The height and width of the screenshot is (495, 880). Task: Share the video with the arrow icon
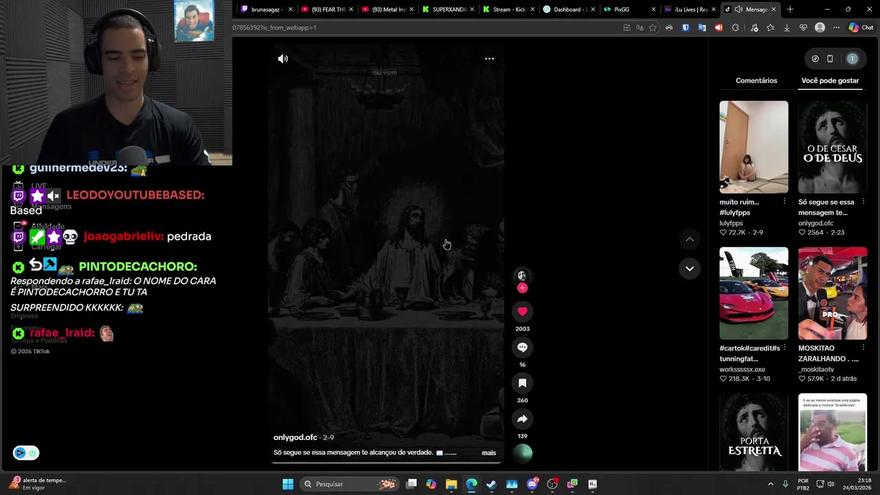(x=522, y=419)
